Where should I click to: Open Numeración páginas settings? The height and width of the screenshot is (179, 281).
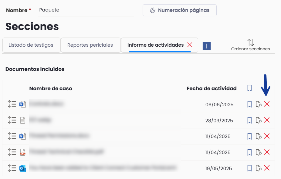pos(180,10)
